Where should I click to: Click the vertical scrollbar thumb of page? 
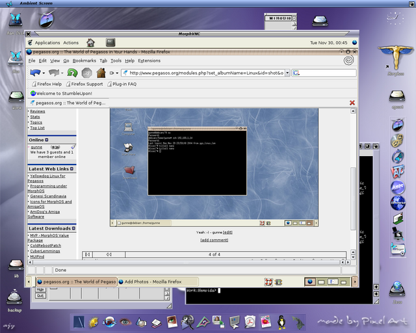click(x=353, y=198)
